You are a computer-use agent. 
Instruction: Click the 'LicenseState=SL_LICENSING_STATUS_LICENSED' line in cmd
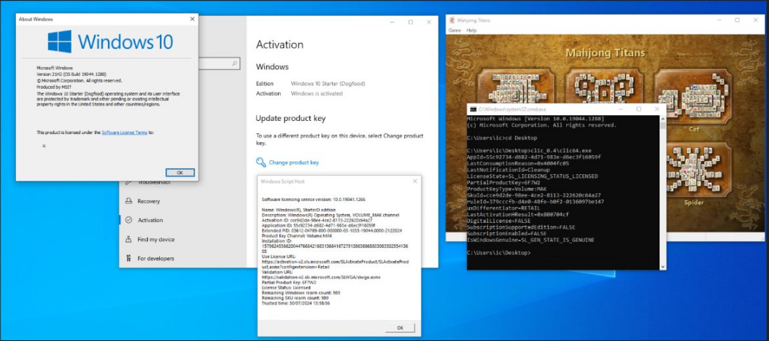coord(532,176)
